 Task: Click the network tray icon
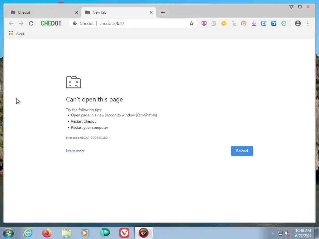tap(280, 233)
